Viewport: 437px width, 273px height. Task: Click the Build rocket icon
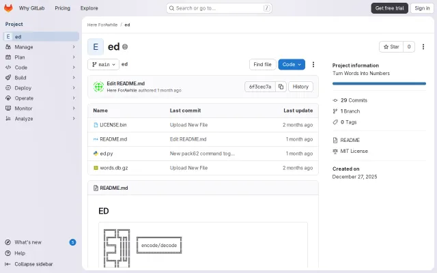coord(8,77)
